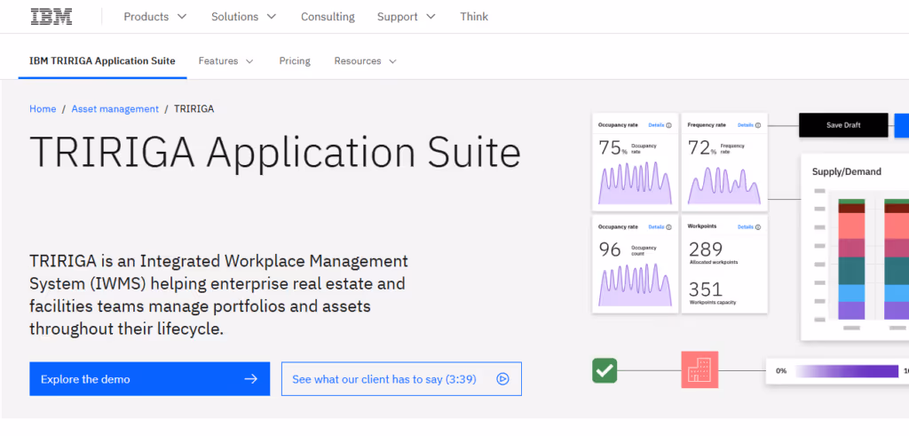Click the Save Draft button
Screen dimensions: 909x436
[843, 125]
